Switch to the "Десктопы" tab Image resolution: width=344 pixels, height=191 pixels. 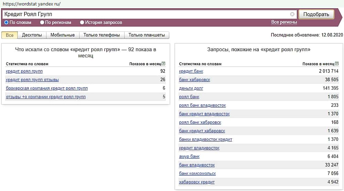coord(32,35)
